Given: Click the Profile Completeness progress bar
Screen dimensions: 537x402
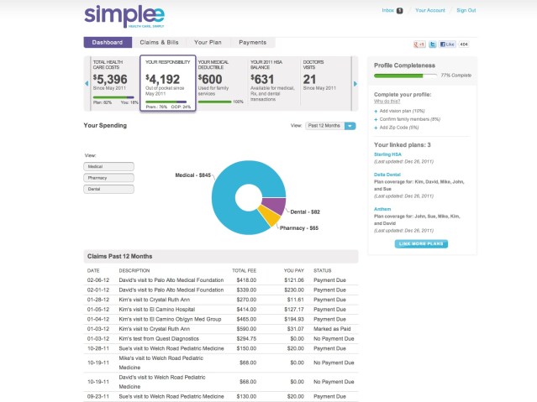Looking at the screenshot, I should 406,76.
